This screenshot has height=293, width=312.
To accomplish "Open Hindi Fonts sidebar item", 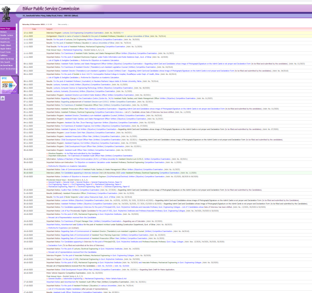I will tap(5, 42).
